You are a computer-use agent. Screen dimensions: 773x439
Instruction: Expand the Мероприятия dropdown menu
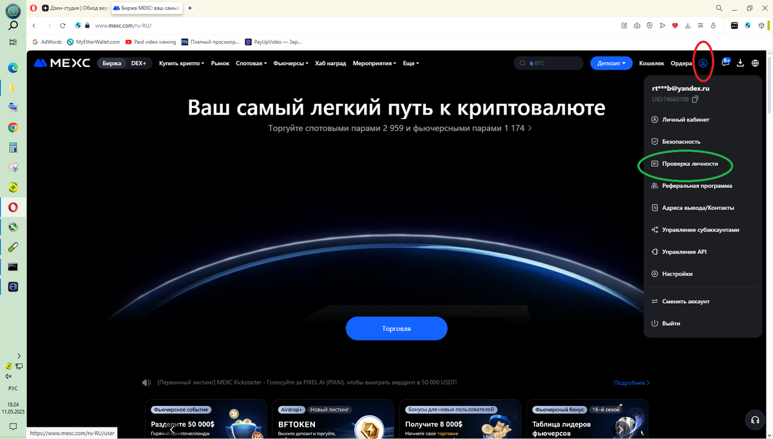(x=375, y=63)
